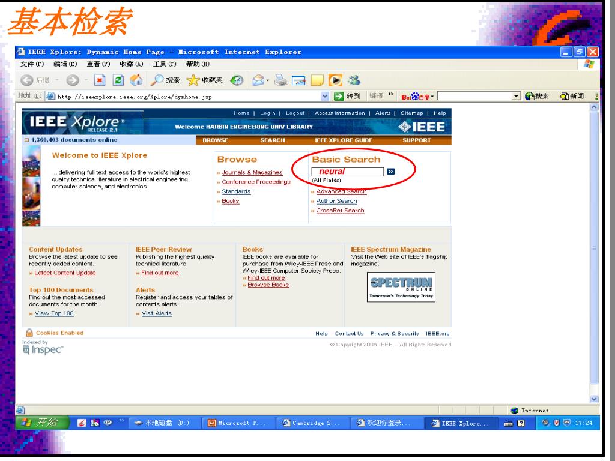
Task: Open the History clock icon
Action: tap(237, 80)
